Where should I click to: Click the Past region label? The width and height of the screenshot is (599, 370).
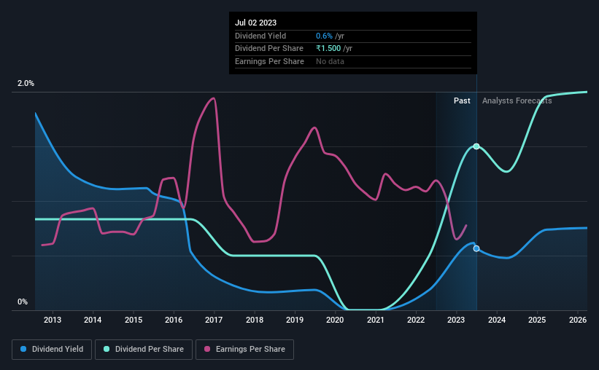coord(462,101)
